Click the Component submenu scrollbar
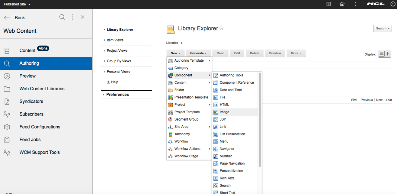Screen dimensions: 397x194 pos(260,121)
